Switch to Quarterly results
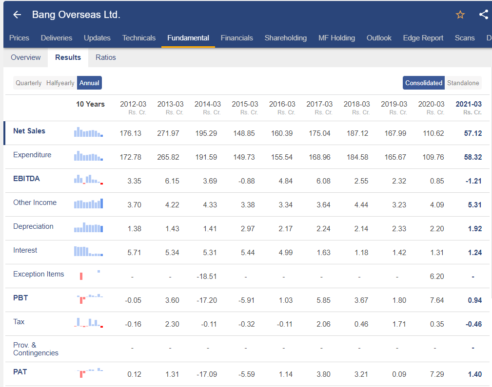 pyautogui.click(x=29, y=83)
